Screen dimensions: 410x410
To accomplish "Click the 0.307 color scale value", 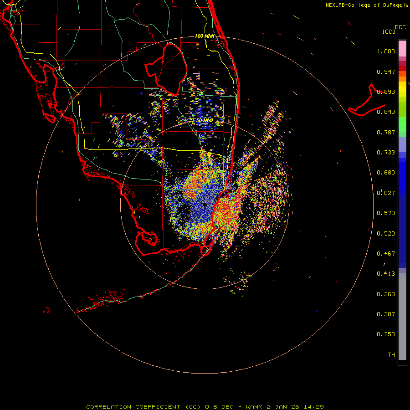I will click(x=386, y=314).
